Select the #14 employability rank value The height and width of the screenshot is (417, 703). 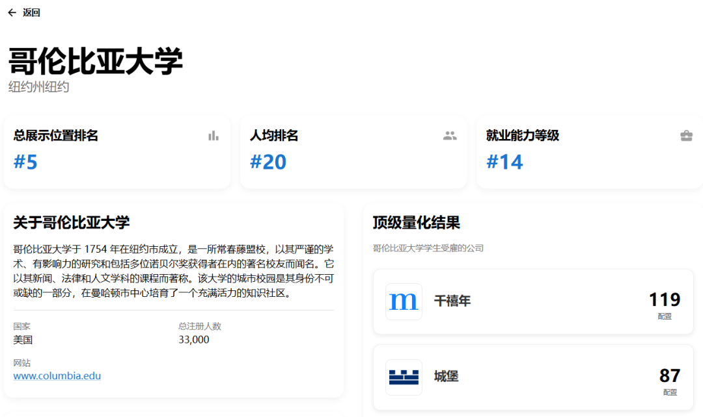tap(504, 162)
